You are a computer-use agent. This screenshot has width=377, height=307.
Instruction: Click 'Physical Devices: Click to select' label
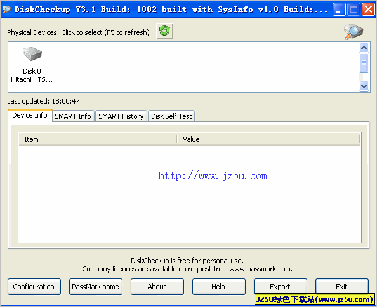[78, 32]
